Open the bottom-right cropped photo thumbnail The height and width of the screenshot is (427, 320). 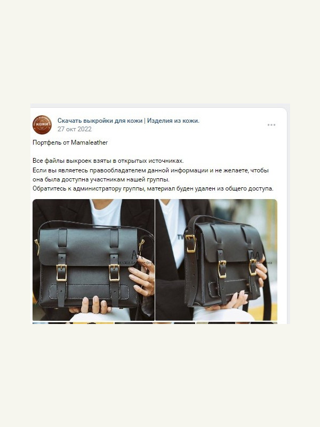click(x=237, y=323)
